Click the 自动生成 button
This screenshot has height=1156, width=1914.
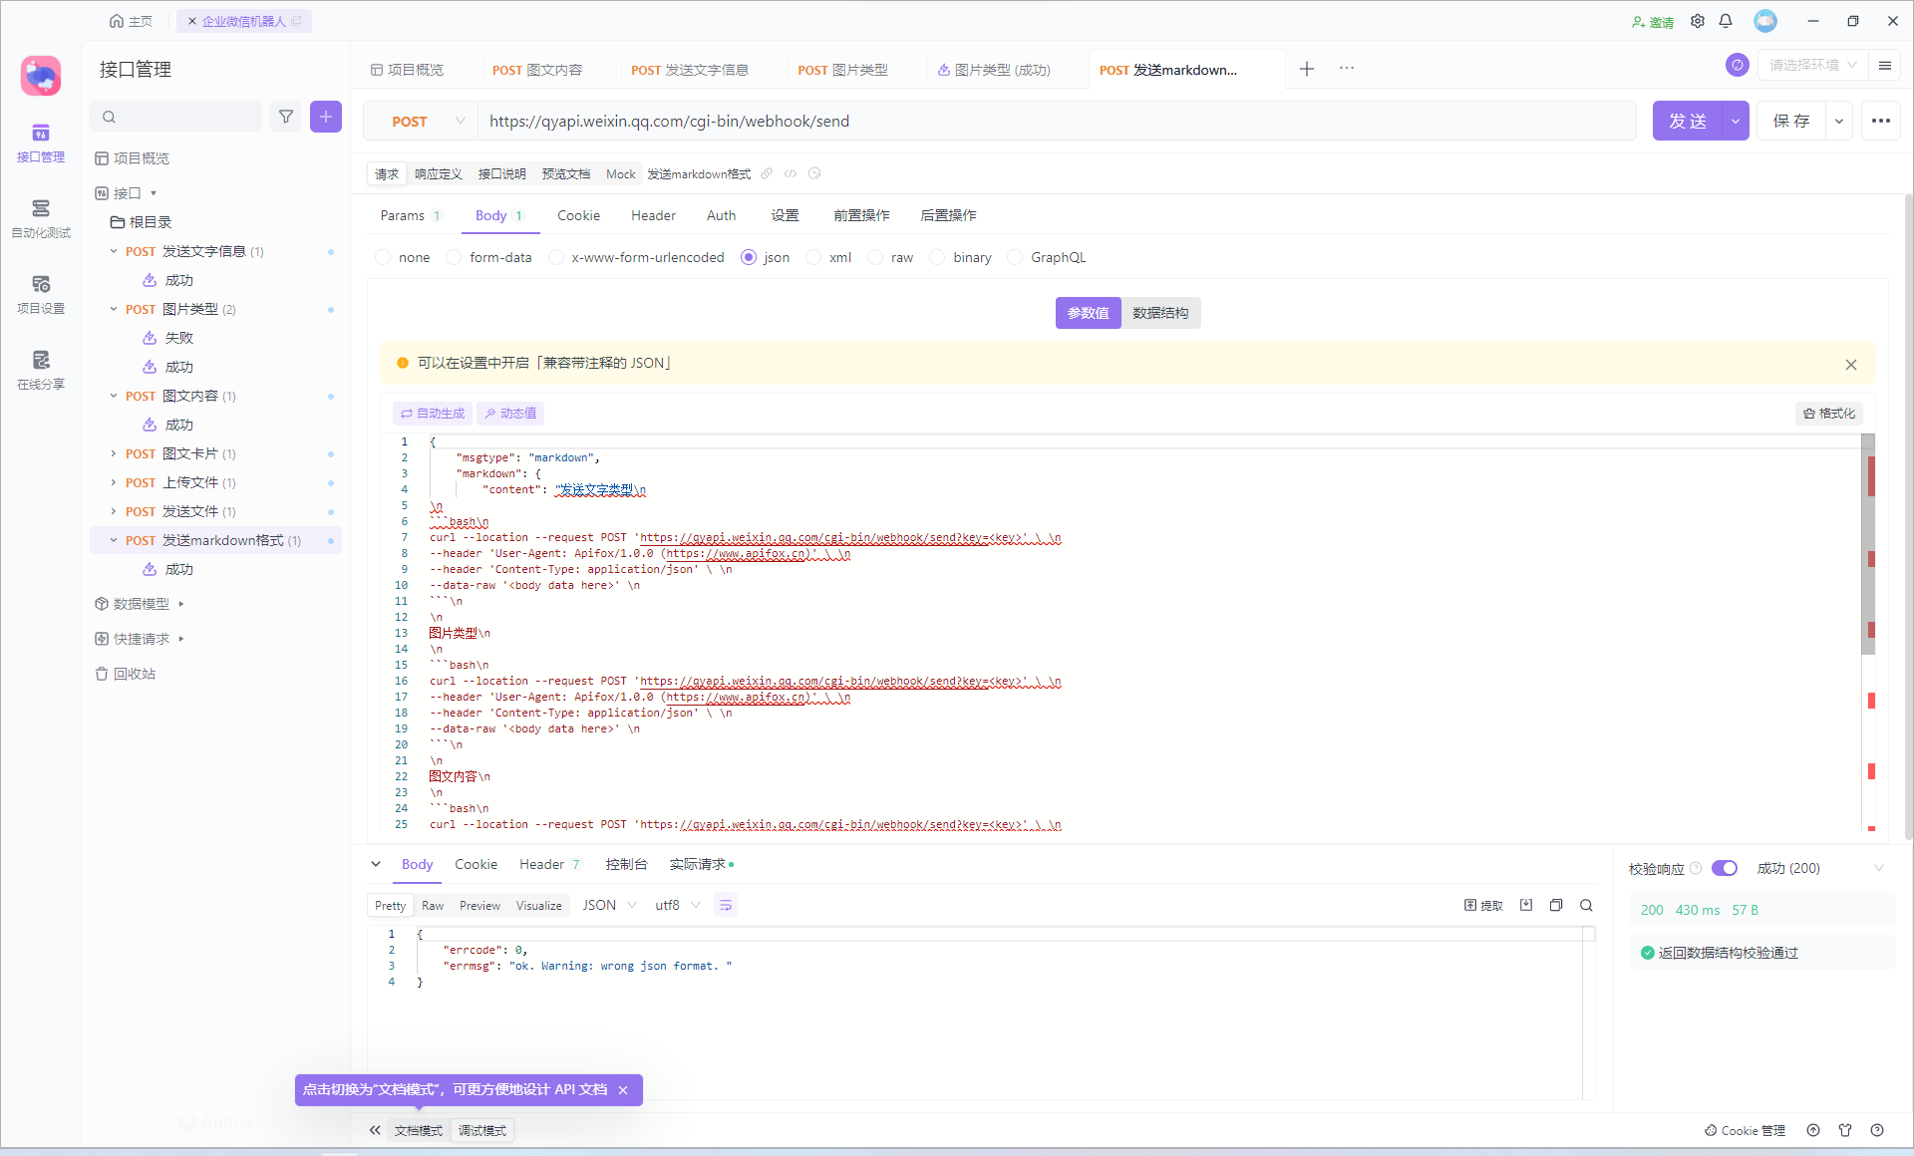(x=433, y=413)
